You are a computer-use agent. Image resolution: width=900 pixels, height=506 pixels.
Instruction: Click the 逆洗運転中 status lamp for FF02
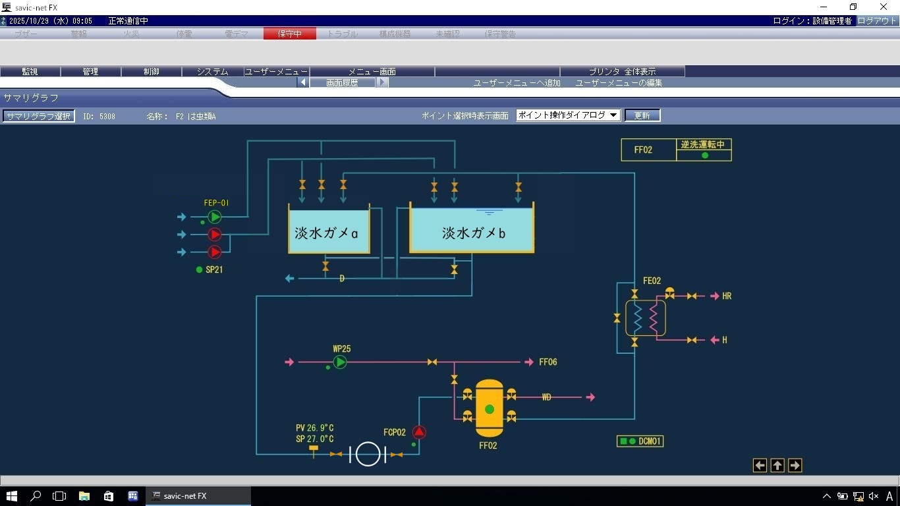pos(704,155)
